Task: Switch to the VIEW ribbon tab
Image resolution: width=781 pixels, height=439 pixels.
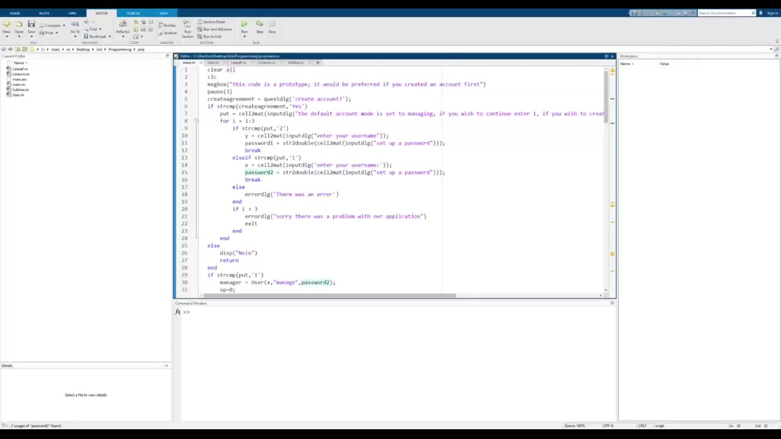Action: click(164, 13)
